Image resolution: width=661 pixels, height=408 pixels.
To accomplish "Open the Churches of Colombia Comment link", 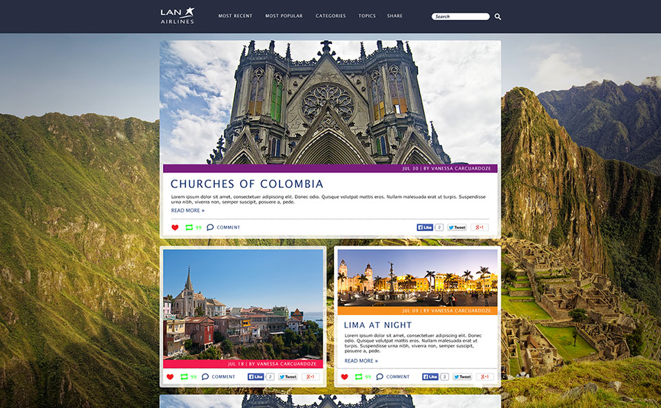I will (x=228, y=227).
